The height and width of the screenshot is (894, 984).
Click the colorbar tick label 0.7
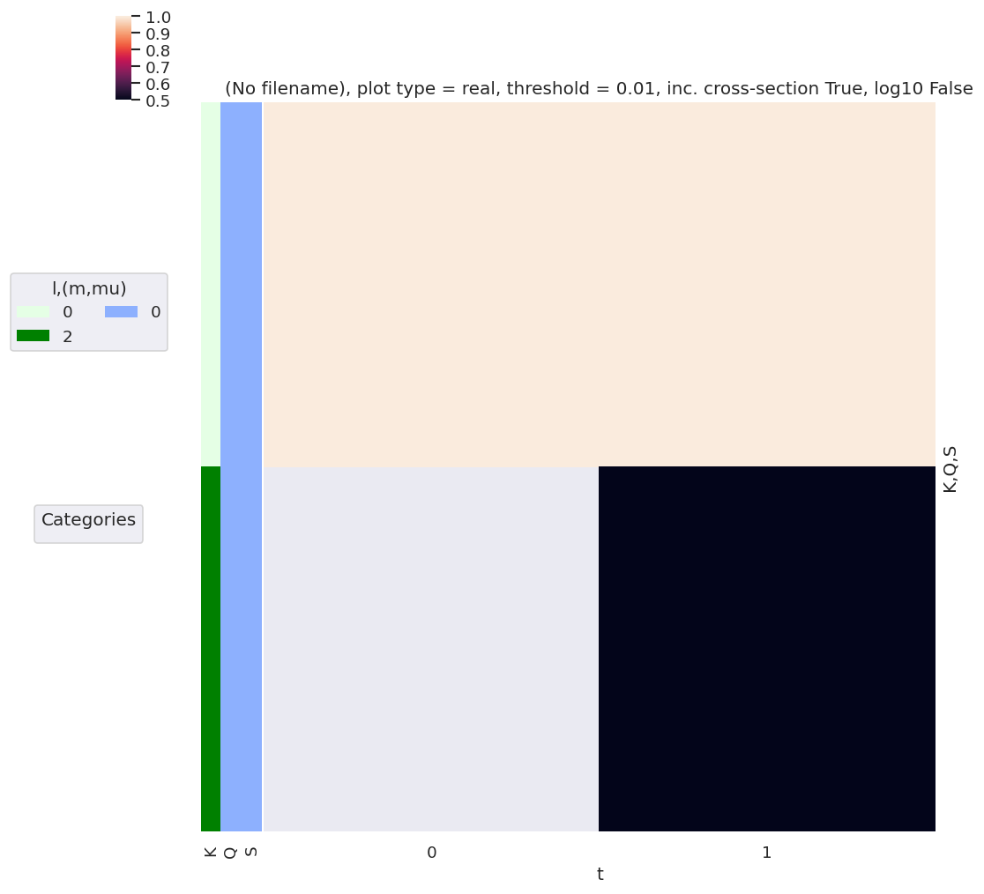pos(158,67)
